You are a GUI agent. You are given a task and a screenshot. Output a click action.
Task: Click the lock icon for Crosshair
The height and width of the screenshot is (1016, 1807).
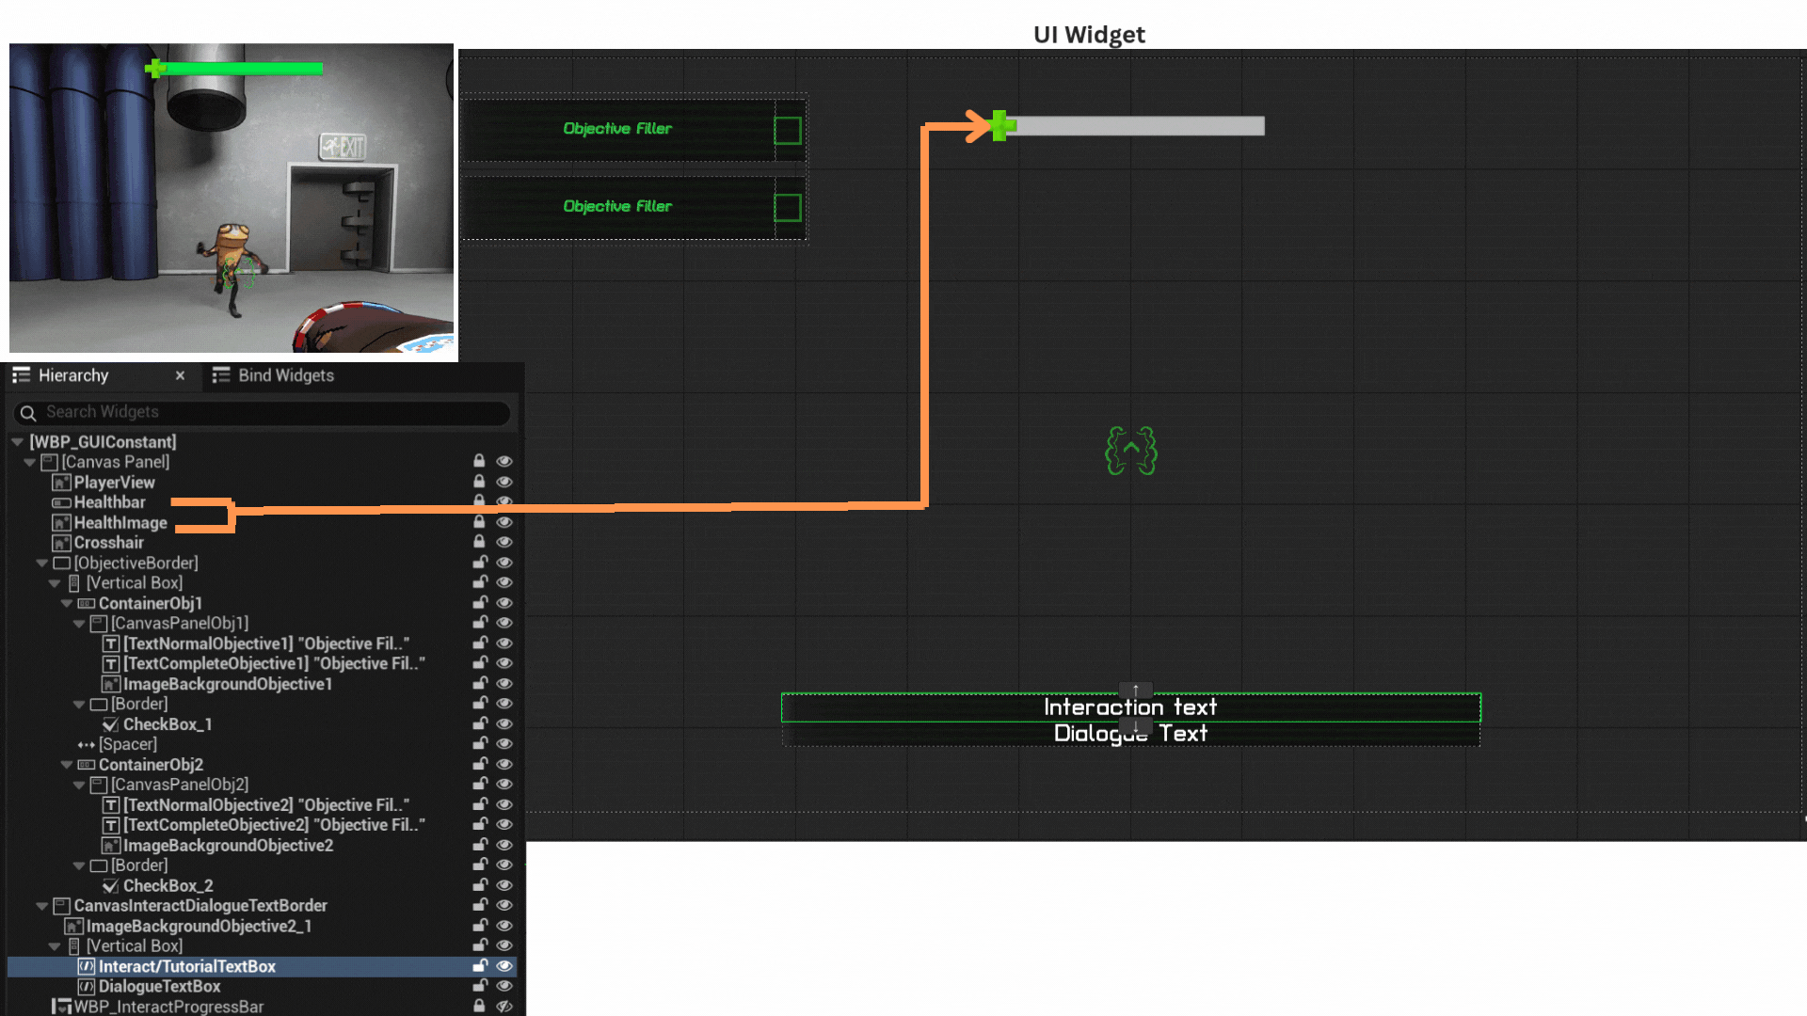point(479,542)
